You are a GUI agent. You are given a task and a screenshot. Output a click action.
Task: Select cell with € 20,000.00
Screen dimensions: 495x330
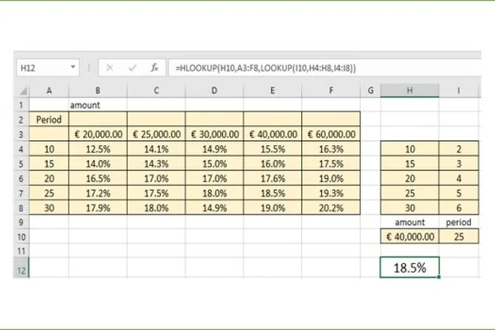tap(98, 134)
